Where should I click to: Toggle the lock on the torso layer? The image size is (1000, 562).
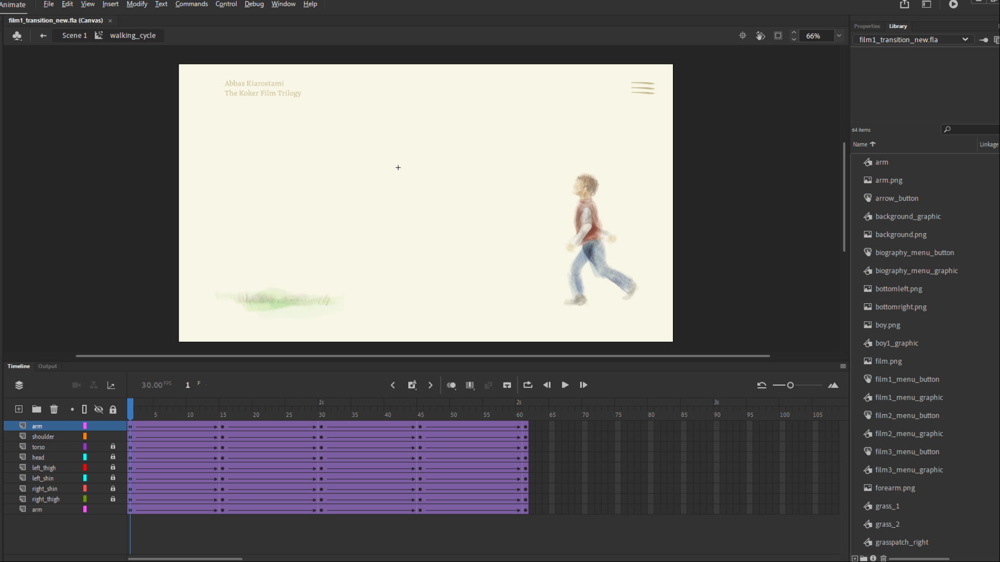113,447
